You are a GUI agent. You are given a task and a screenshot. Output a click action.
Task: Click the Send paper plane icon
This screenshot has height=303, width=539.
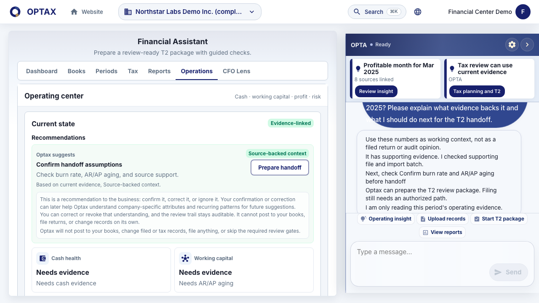(498, 272)
